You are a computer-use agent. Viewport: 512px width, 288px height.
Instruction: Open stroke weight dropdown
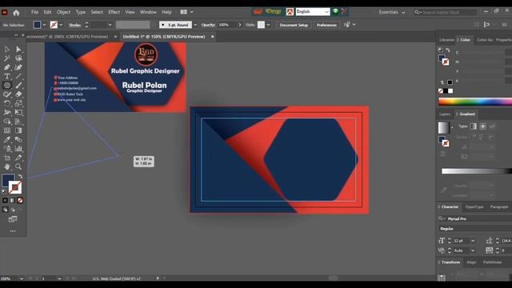point(110,25)
